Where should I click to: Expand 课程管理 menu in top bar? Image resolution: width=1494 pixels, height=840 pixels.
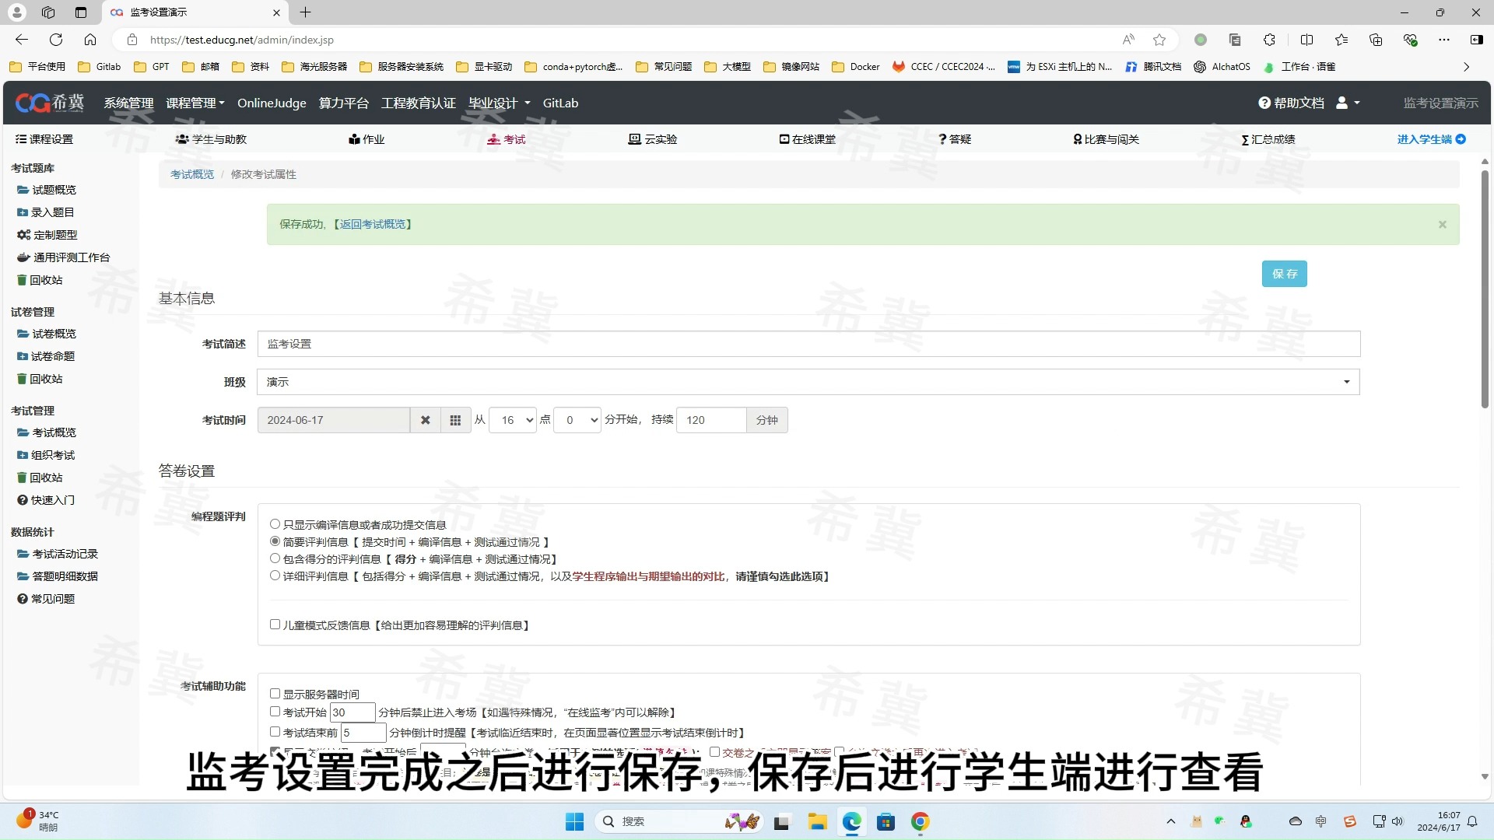(x=195, y=103)
